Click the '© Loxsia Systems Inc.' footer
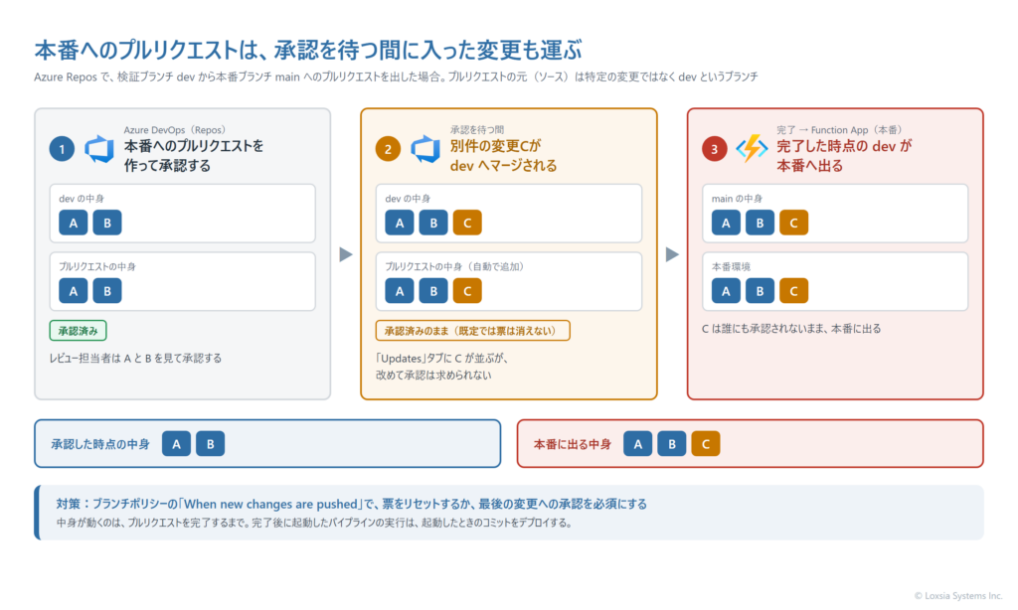Viewport: 1018px width, 610px height. click(958, 596)
